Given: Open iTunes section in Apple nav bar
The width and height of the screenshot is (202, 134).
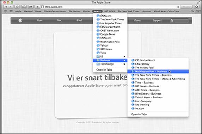Looking at the screenshot, I should (138, 20).
